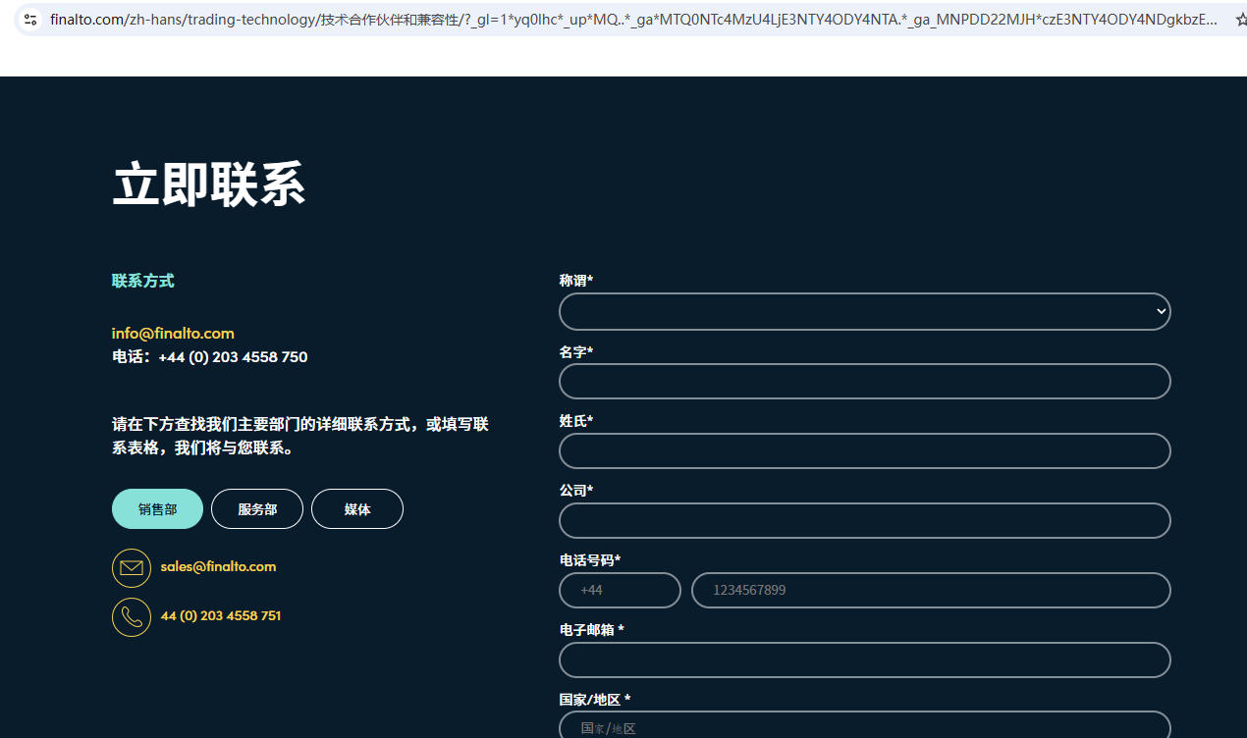
Task: Open the info@finalto.com email link
Action: coord(173,334)
